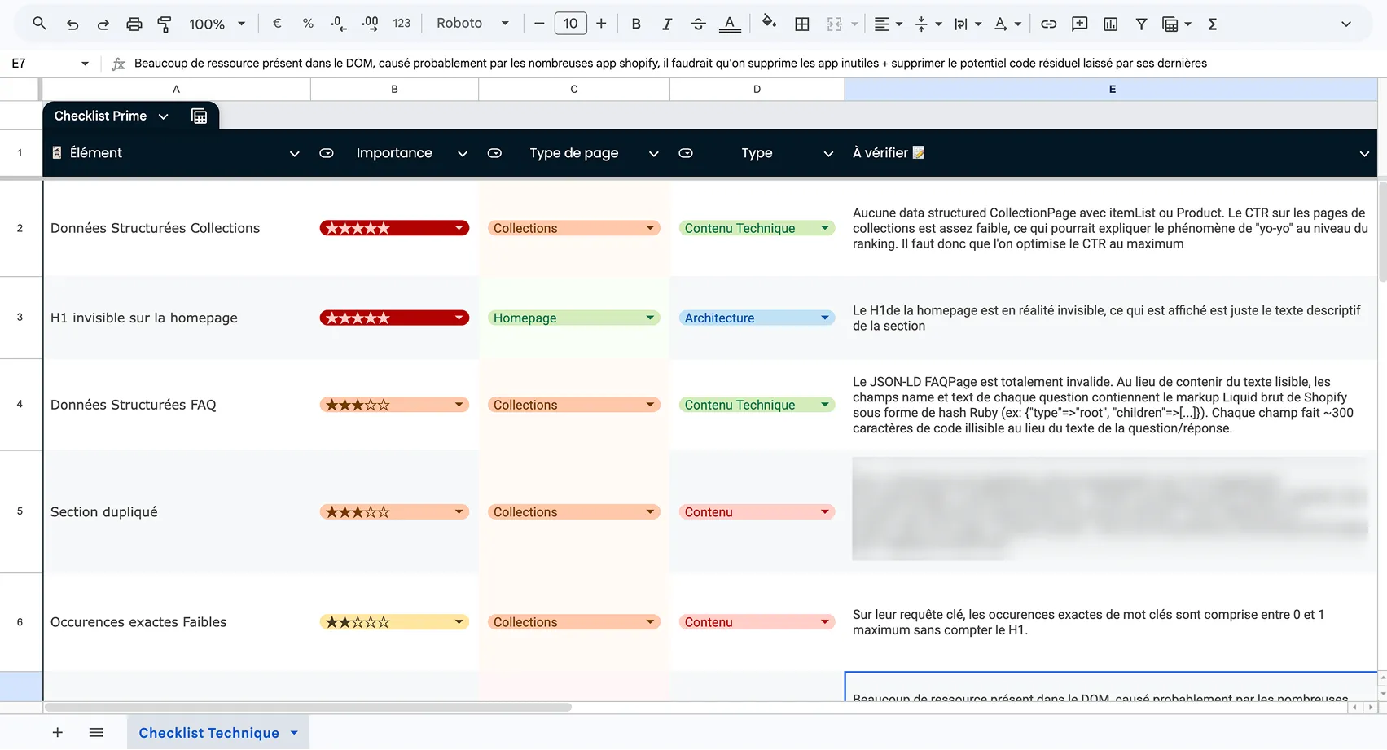This screenshot has height=750, width=1387.
Task: Increase font size with plus button
Action: (x=601, y=24)
